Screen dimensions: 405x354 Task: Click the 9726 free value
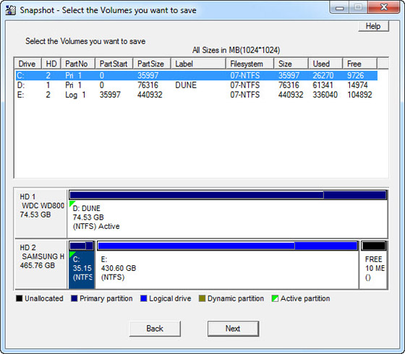(355, 75)
